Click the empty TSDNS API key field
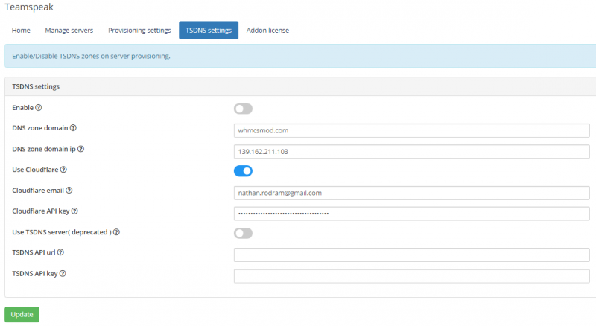Image resolution: width=596 pixels, height=326 pixels. tap(412, 276)
